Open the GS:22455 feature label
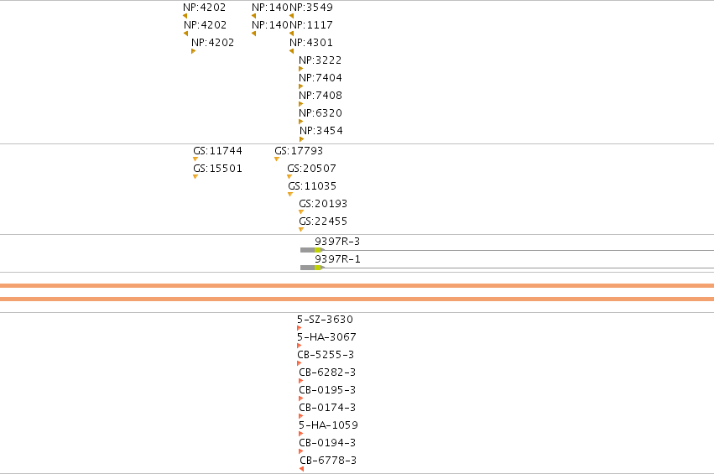The height and width of the screenshot is (474, 714). click(323, 221)
